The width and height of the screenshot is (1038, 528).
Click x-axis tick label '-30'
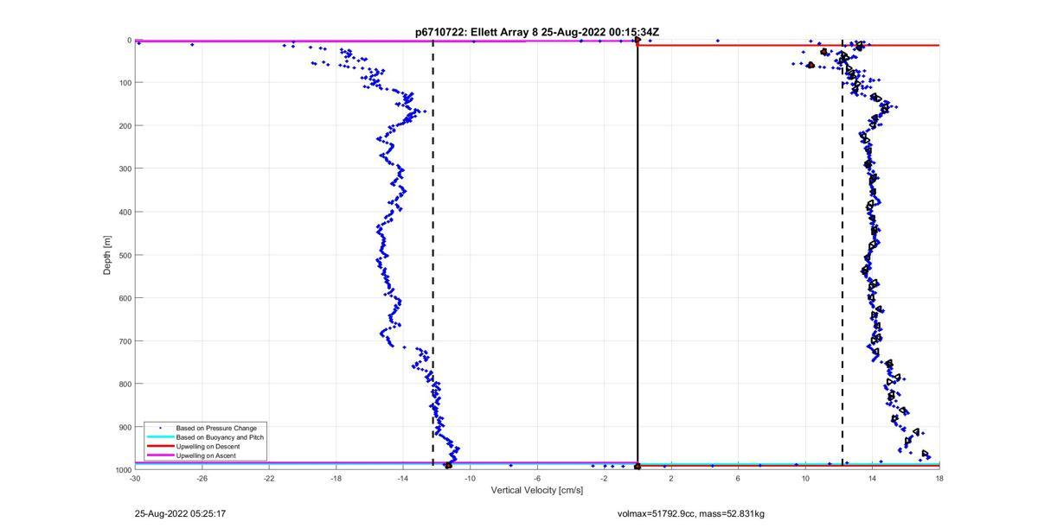[135, 478]
